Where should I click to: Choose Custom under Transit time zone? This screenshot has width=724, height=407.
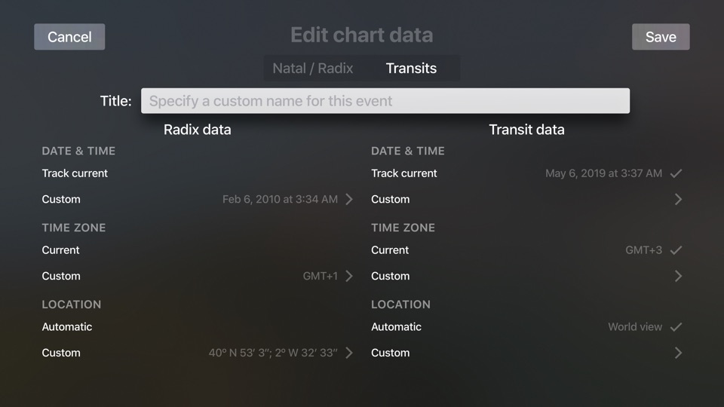[391, 277]
